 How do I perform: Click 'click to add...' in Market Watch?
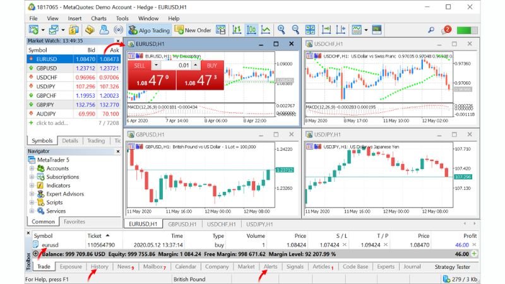point(52,122)
